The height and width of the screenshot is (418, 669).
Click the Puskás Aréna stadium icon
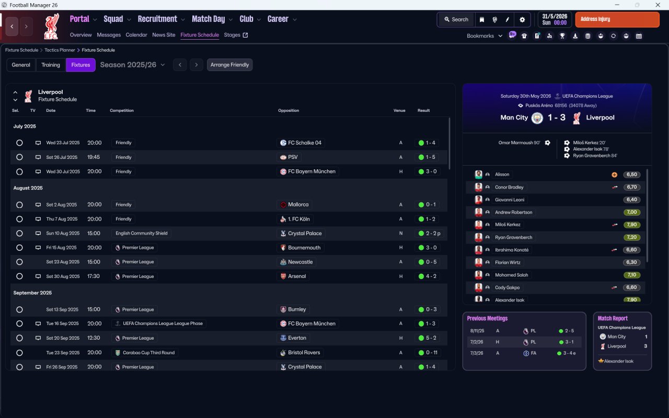tap(521, 106)
